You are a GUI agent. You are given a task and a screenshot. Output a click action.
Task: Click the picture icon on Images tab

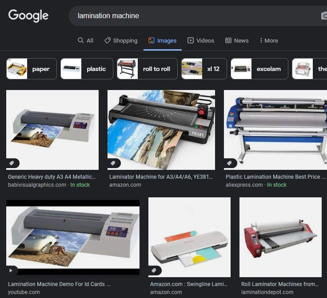pos(152,40)
